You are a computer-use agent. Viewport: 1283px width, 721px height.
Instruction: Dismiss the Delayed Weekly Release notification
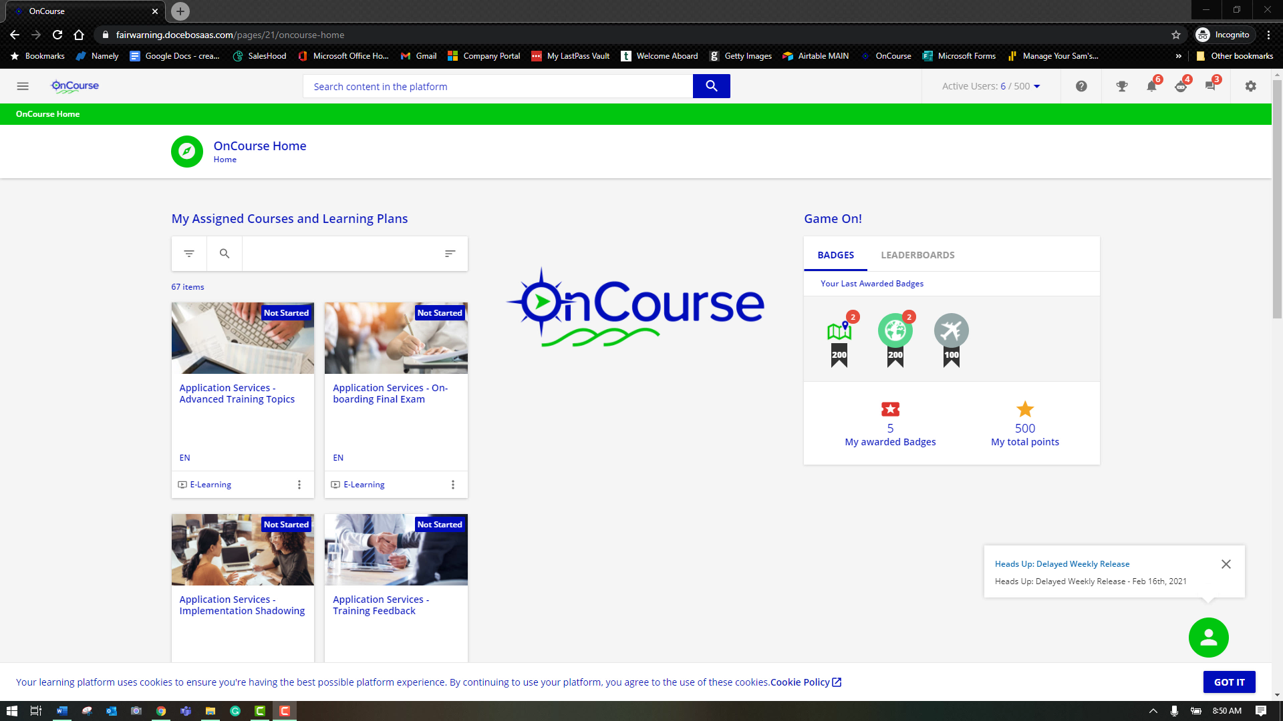1226,564
